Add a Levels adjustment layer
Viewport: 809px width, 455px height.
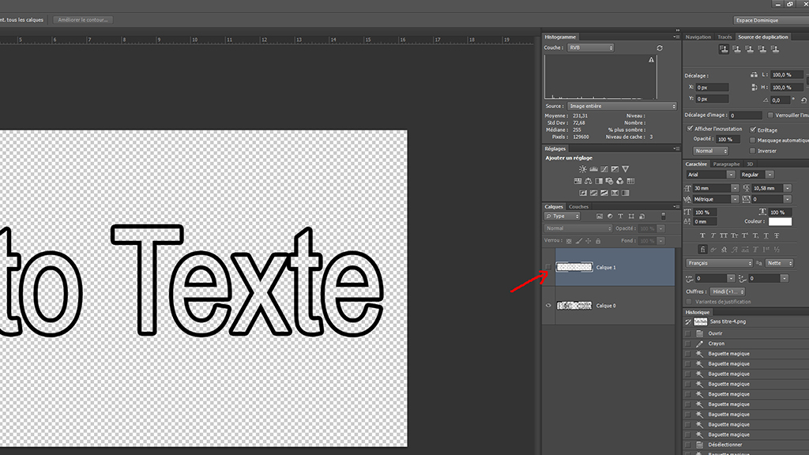593,169
